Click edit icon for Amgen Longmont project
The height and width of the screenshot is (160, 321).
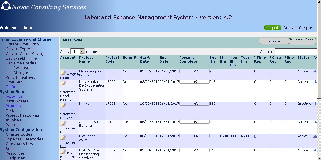click(x=63, y=72)
